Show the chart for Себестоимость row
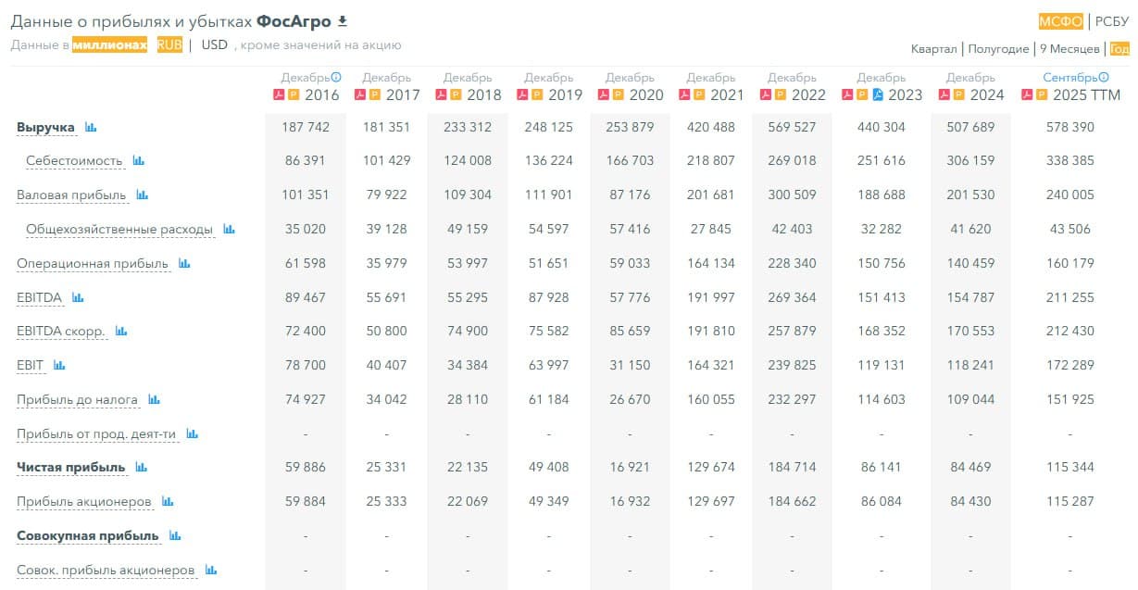Viewport: 1138px width, 590px height. [x=138, y=161]
